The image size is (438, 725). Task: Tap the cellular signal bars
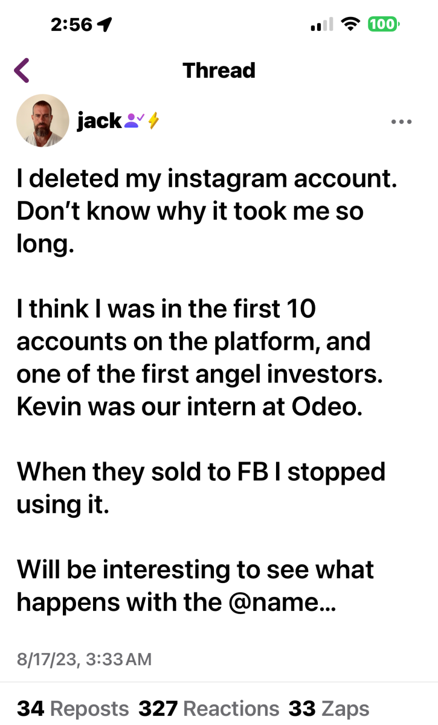(321, 24)
